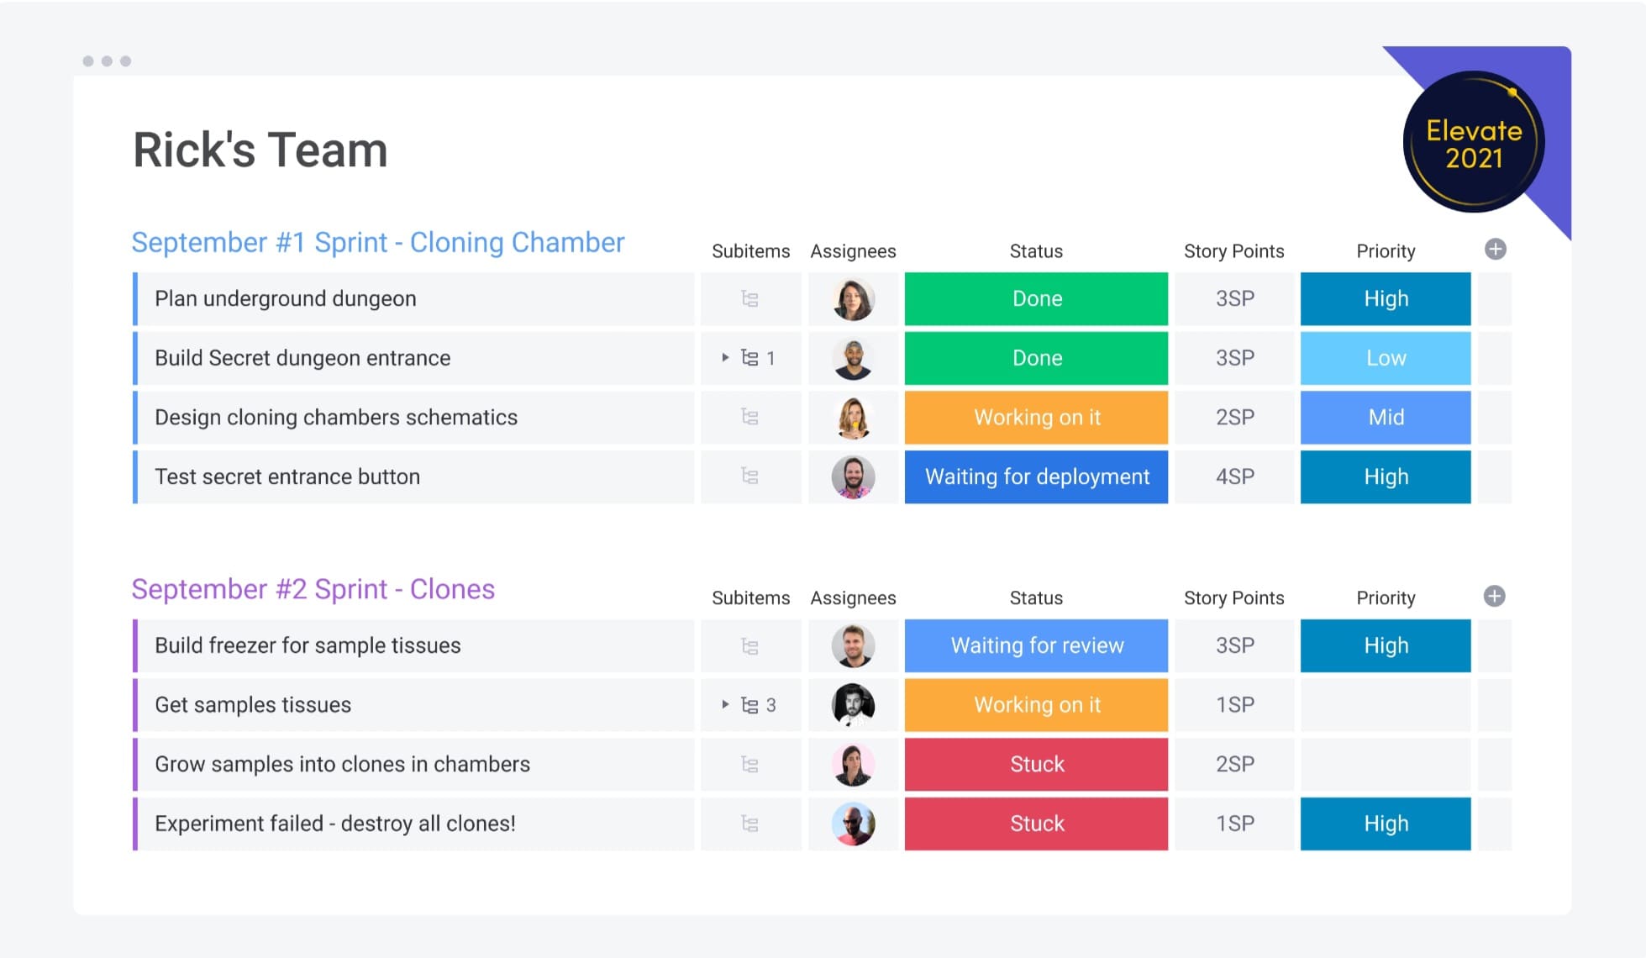Click the add column plus in Sprint #2
The width and height of the screenshot is (1646, 958).
1496,597
